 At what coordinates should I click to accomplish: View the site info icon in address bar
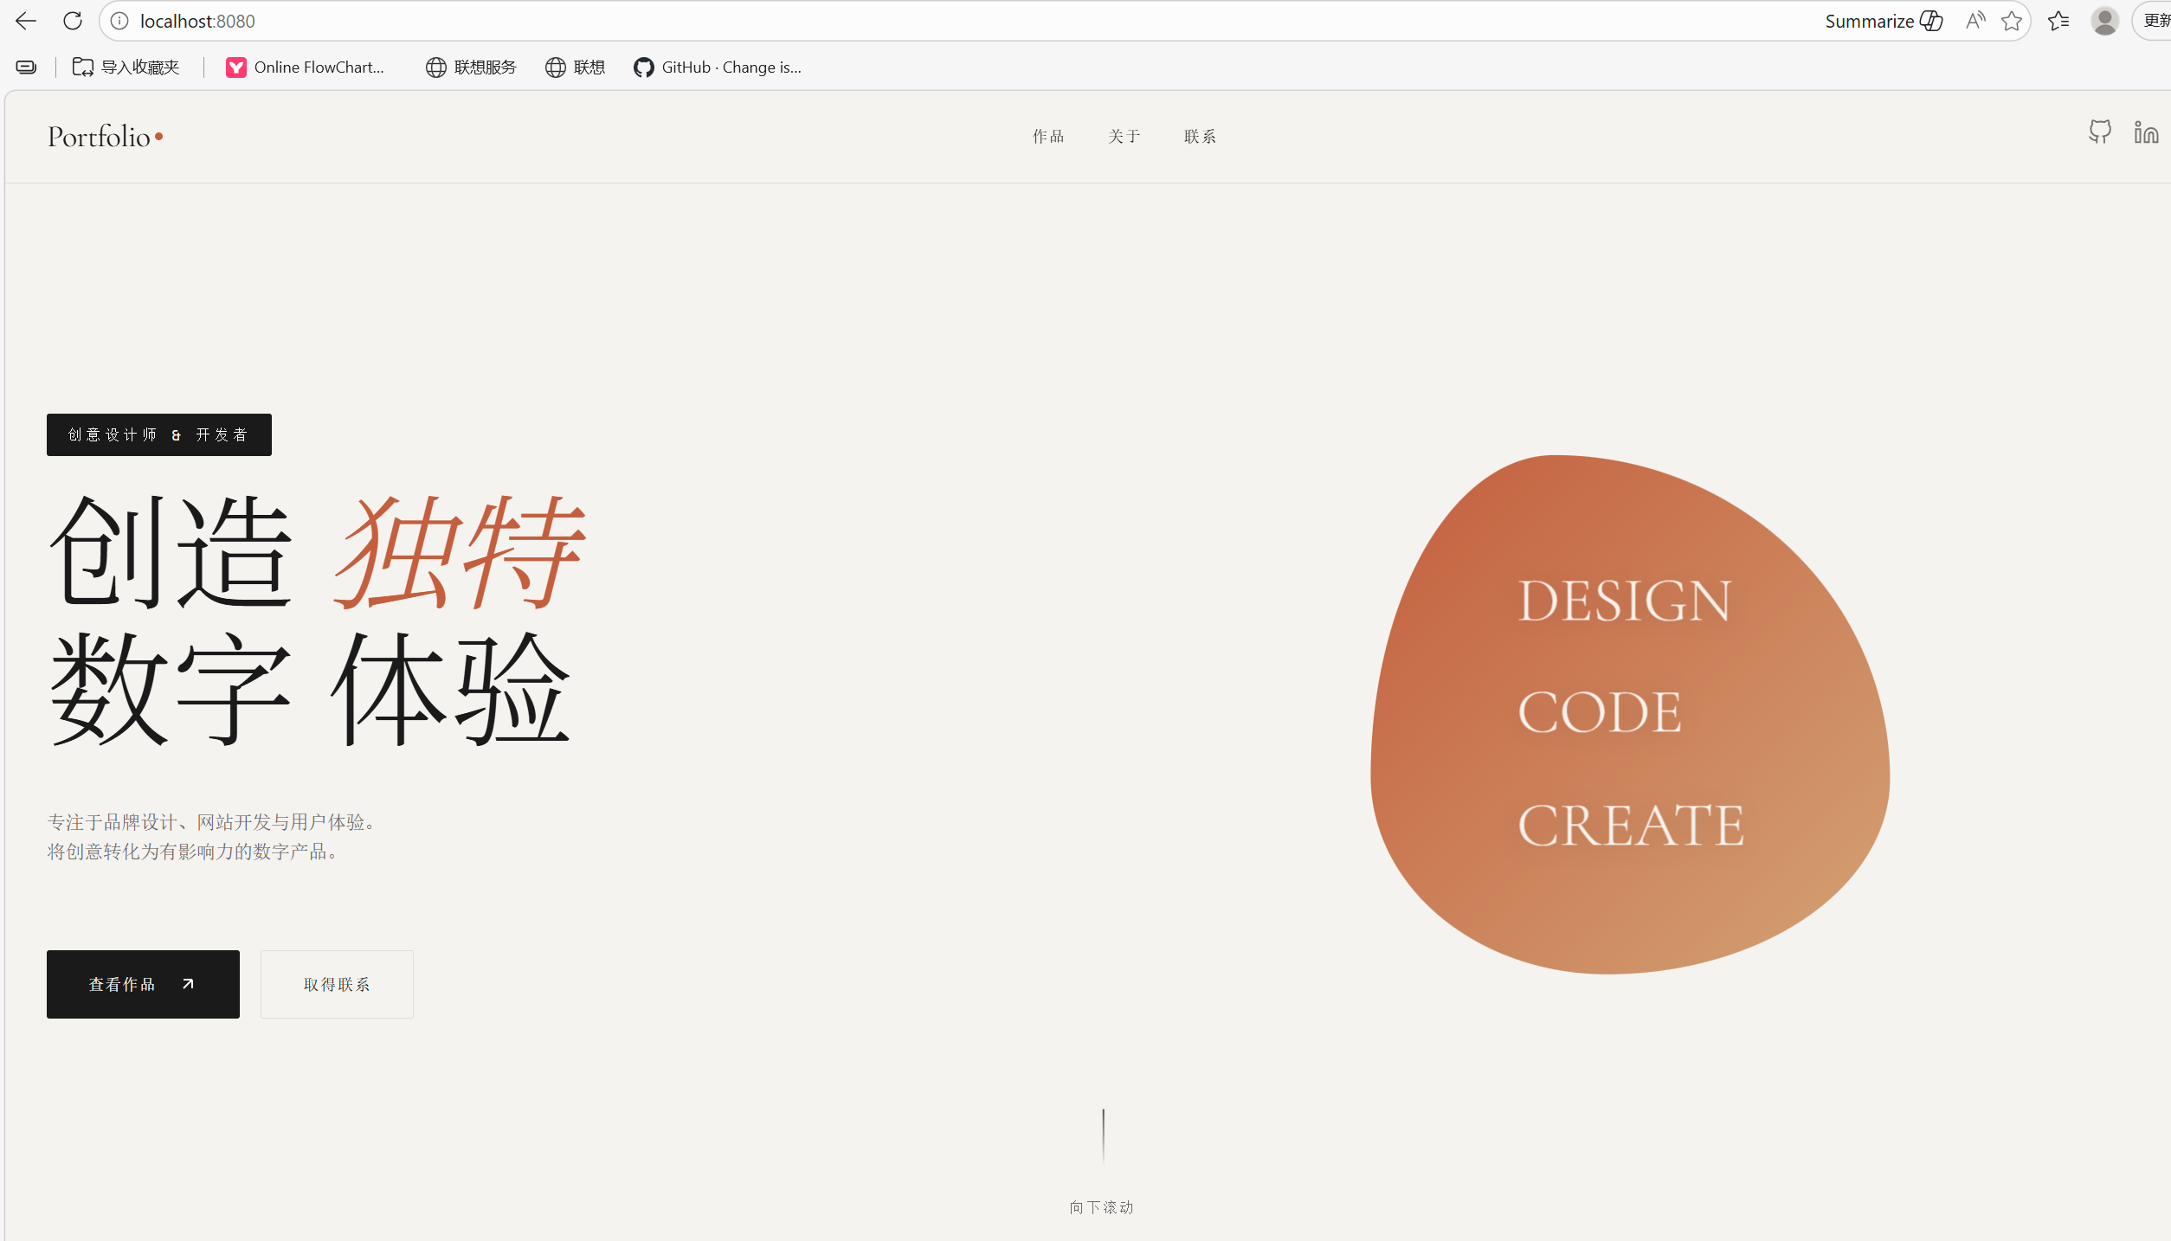[119, 20]
